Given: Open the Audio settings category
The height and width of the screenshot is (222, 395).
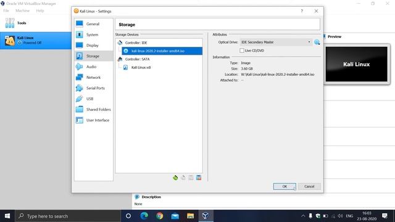Looking at the screenshot, I should point(93,67).
